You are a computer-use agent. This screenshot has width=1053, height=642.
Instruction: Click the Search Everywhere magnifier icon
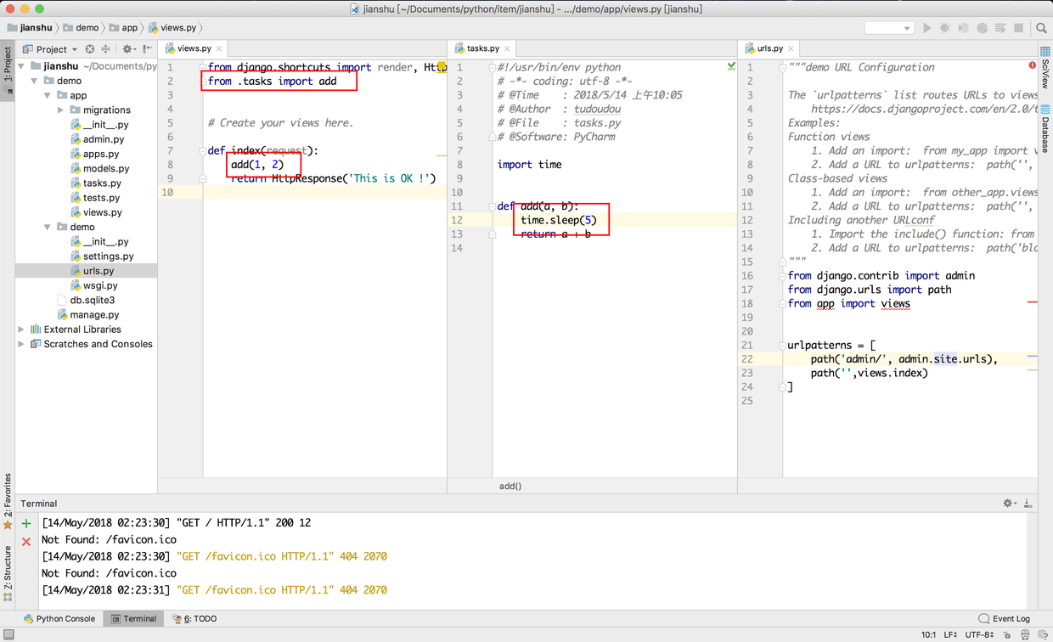point(1042,28)
